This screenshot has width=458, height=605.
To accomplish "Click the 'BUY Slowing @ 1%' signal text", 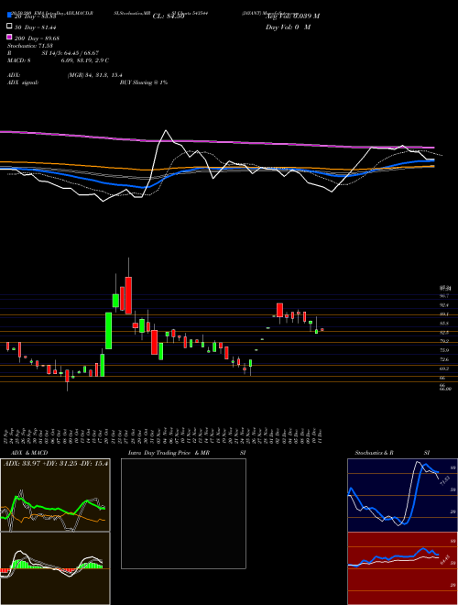I will 144,82.
